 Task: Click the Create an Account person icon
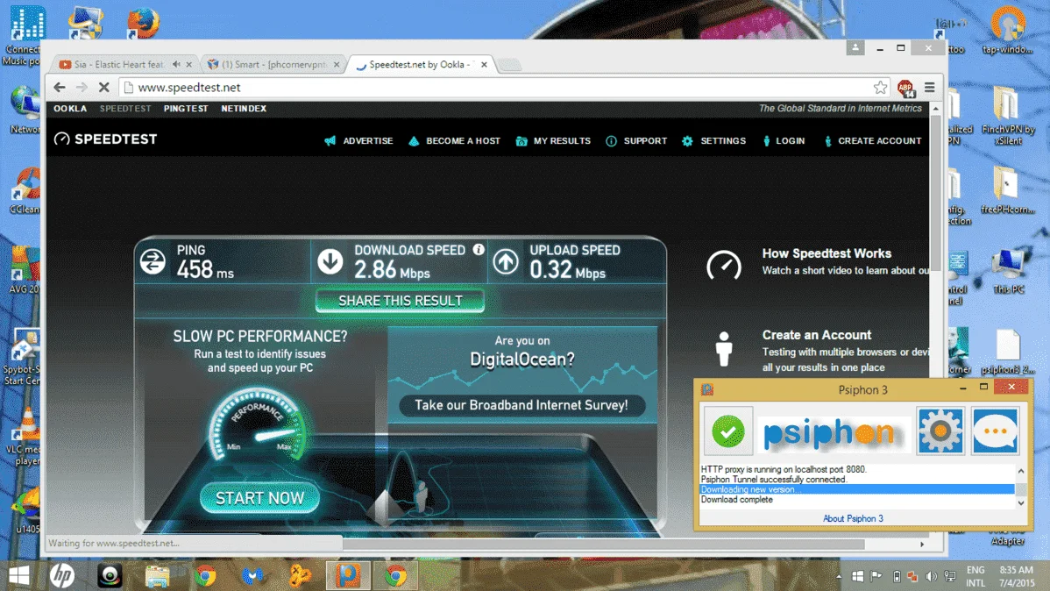point(724,349)
